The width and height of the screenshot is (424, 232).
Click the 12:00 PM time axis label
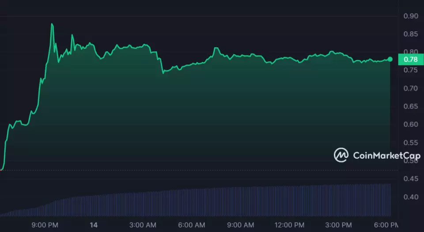[x=289, y=225]
